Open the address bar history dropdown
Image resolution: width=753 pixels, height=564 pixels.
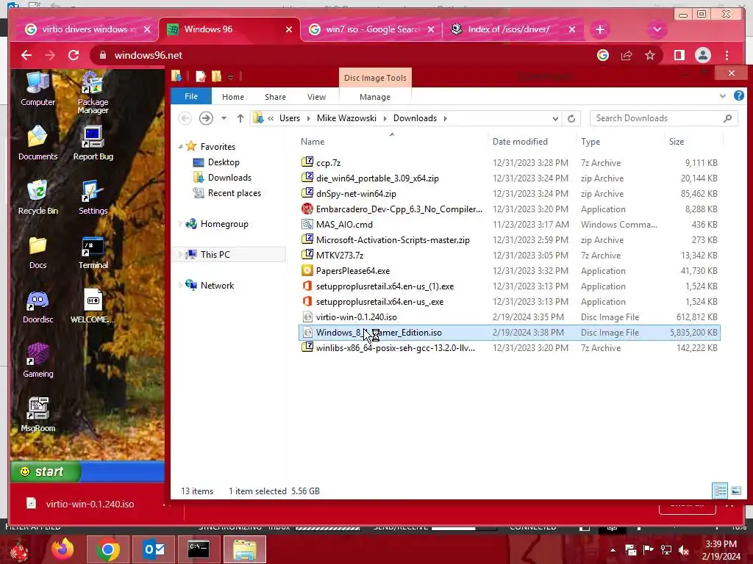556,118
